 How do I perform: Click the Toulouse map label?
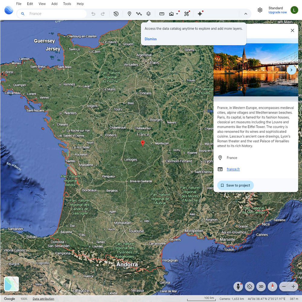[x=136, y=231]
